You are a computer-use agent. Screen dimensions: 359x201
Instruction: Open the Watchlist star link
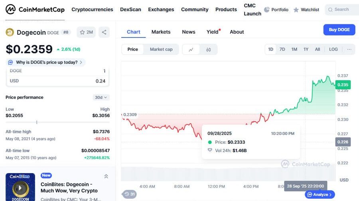306,10
